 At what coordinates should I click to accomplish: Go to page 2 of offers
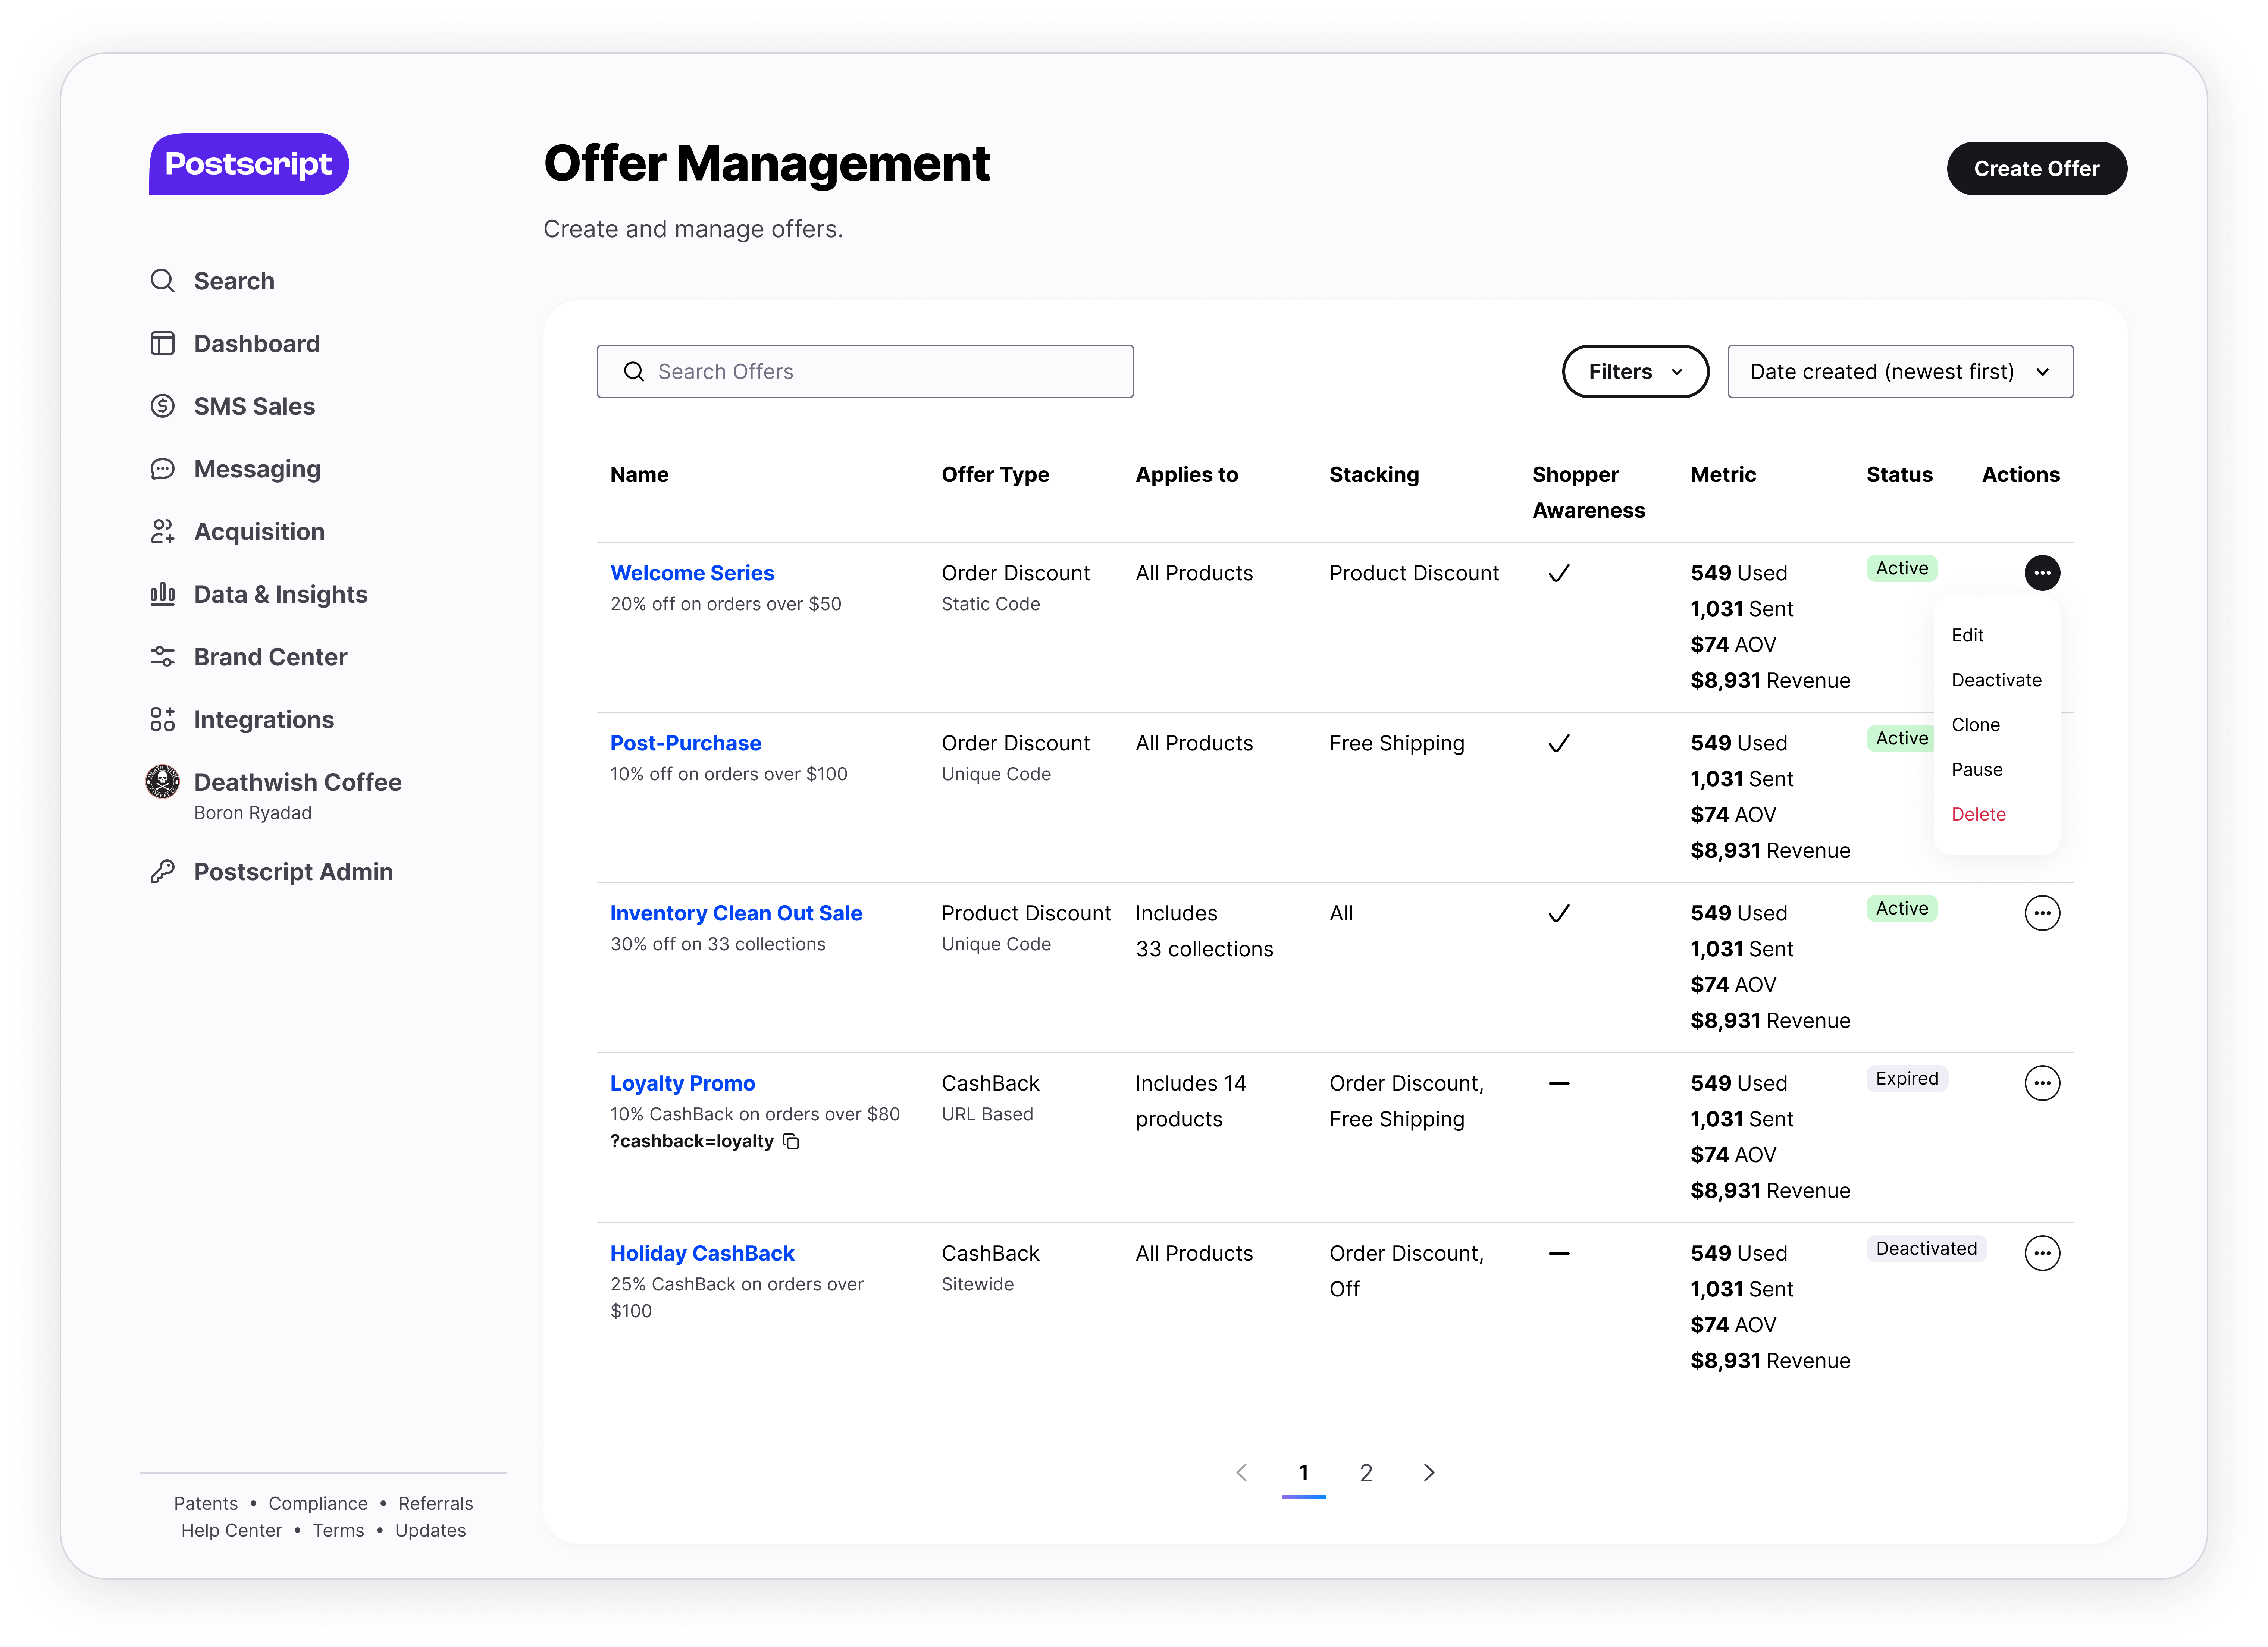pos(1366,1473)
